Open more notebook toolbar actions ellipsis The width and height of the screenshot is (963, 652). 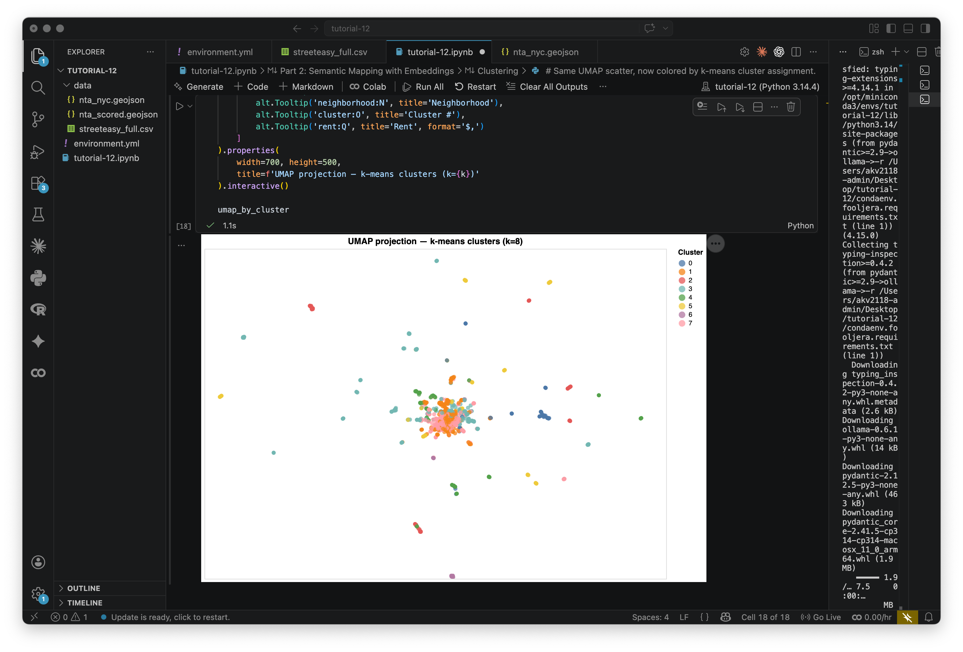pyautogui.click(x=603, y=87)
